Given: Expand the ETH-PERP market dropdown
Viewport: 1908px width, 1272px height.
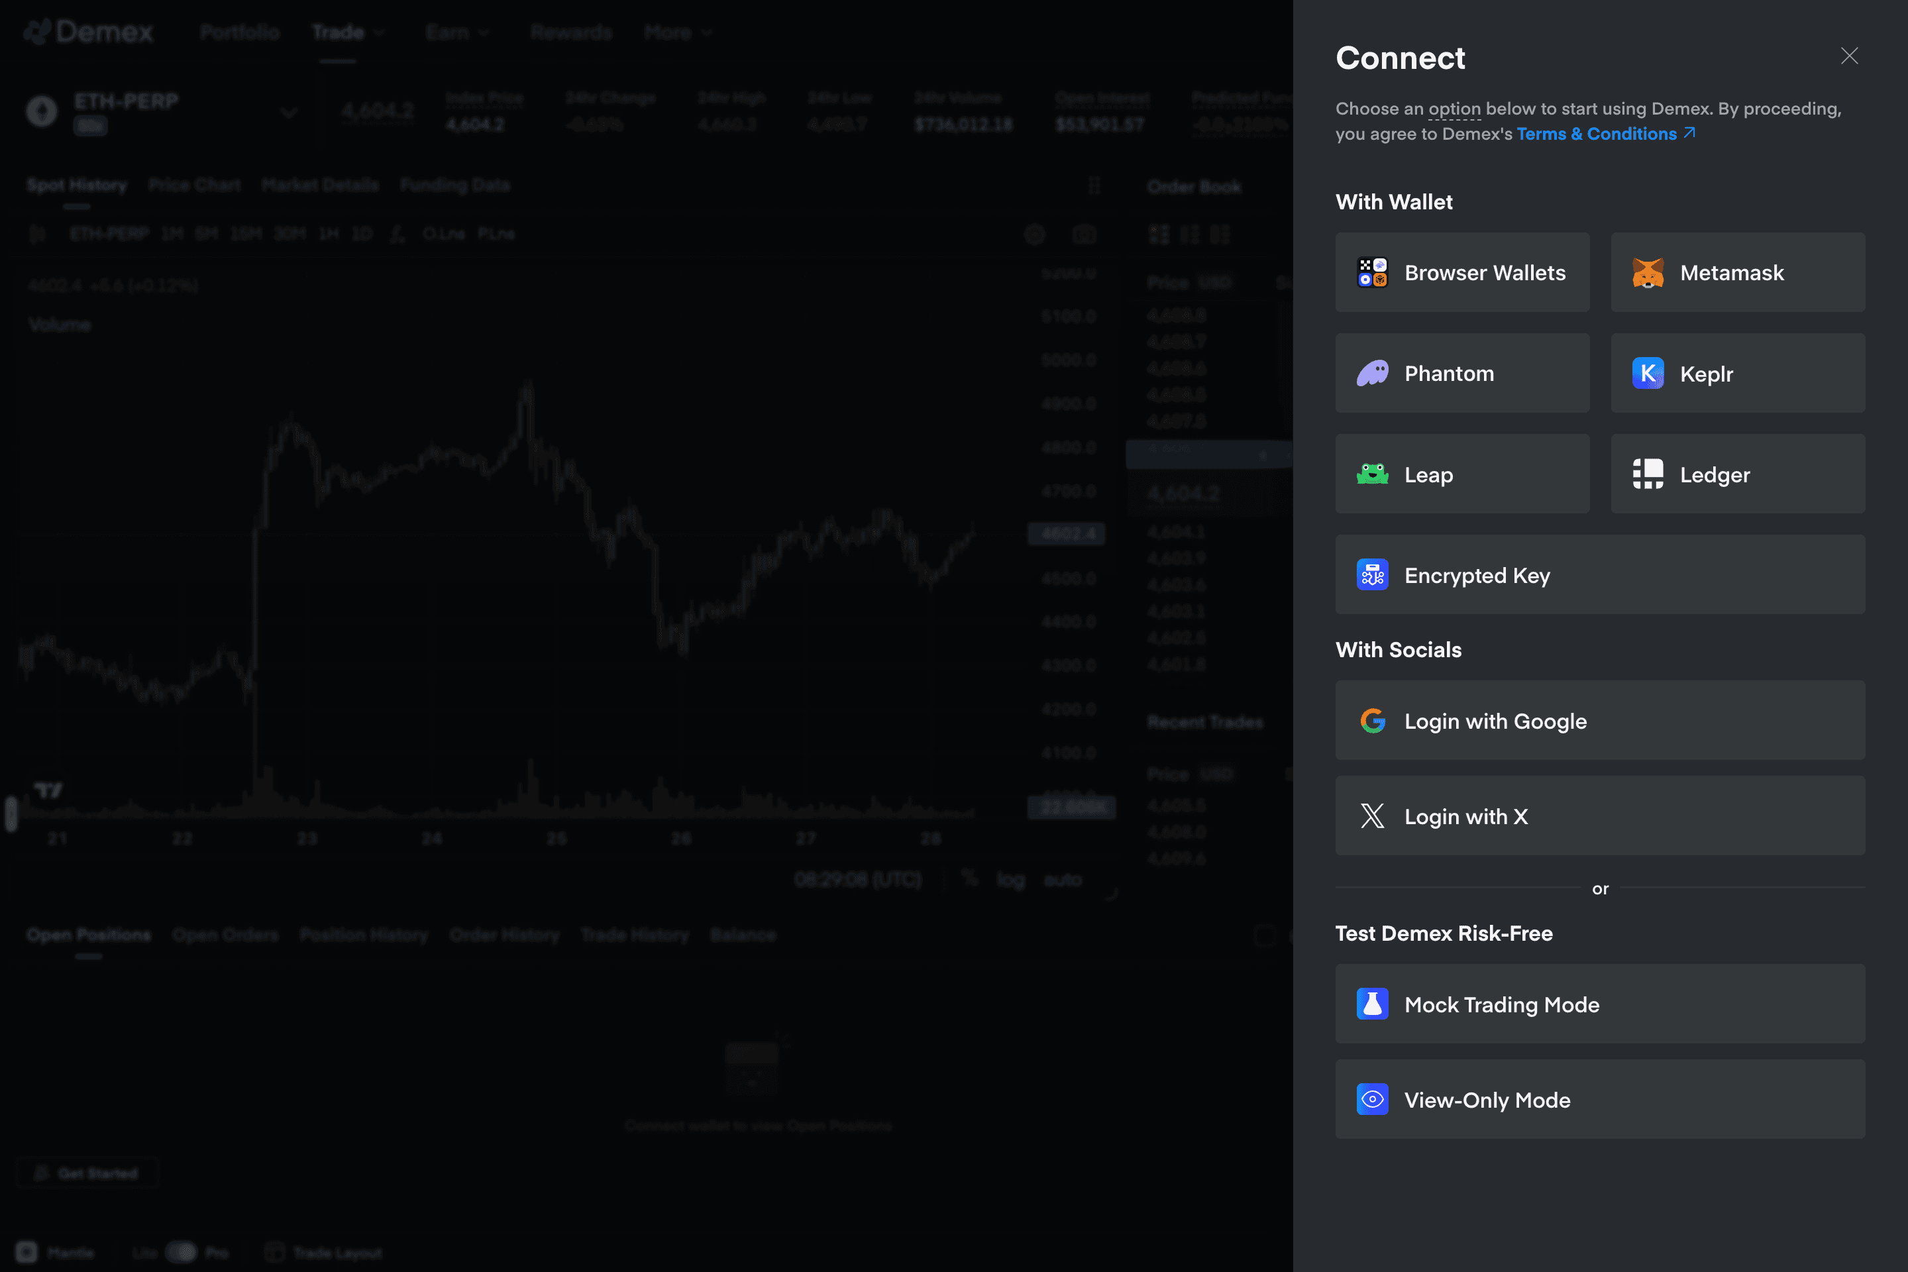Looking at the screenshot, I should [x=289, y=112].
